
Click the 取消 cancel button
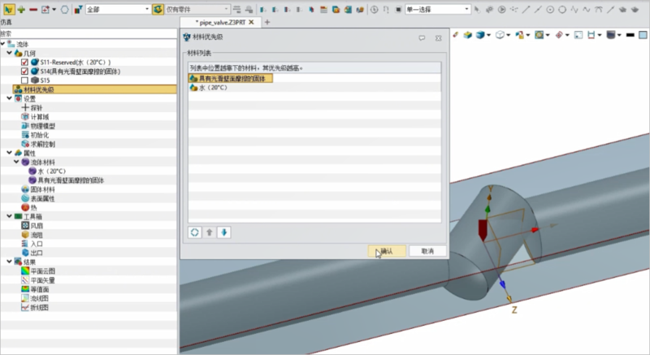(427, 251)
